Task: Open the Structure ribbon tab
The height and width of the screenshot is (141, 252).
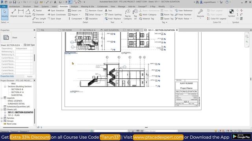Action: click(x=27, y=7)
